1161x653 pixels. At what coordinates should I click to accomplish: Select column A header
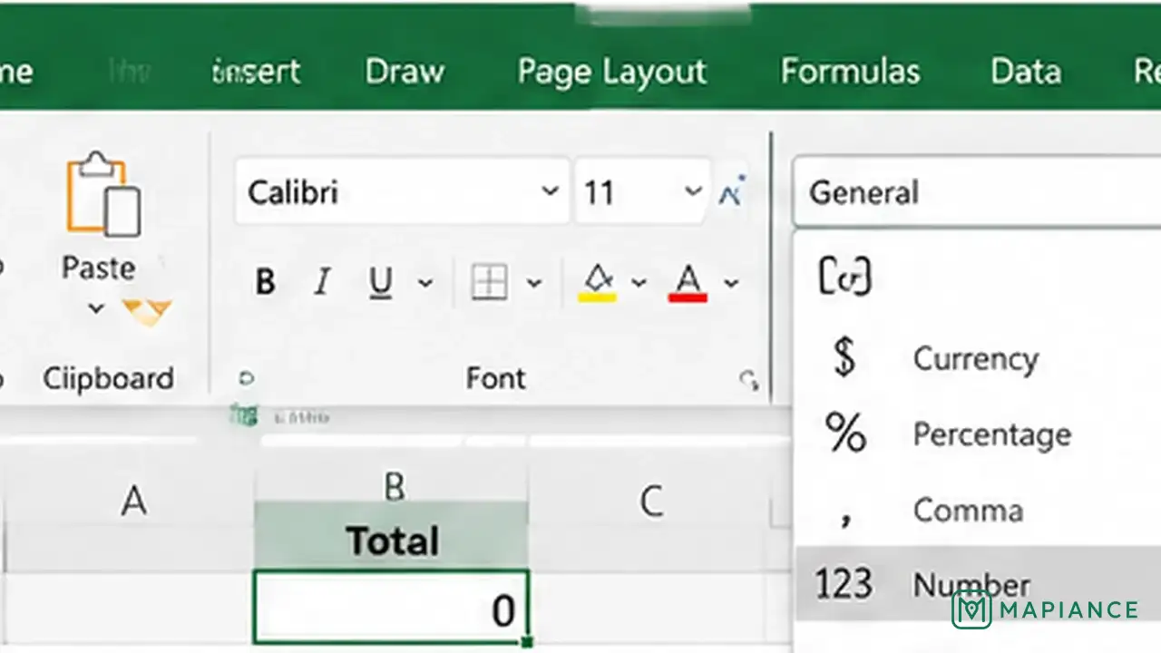click(x=133, y=500)
